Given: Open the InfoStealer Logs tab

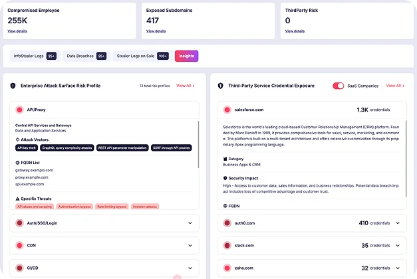Looking at the screenshot, I should [35, 56].
